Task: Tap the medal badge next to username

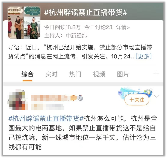Action: [80, 97]
